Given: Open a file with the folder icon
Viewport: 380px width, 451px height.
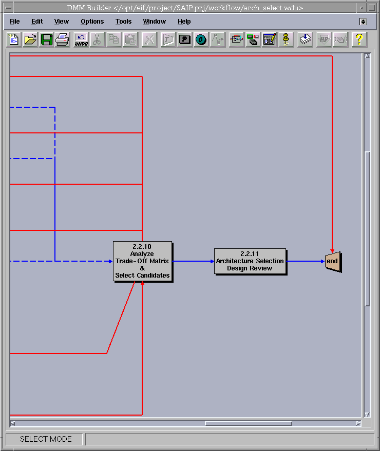Looking at the screenshot, I should point(30,40).
